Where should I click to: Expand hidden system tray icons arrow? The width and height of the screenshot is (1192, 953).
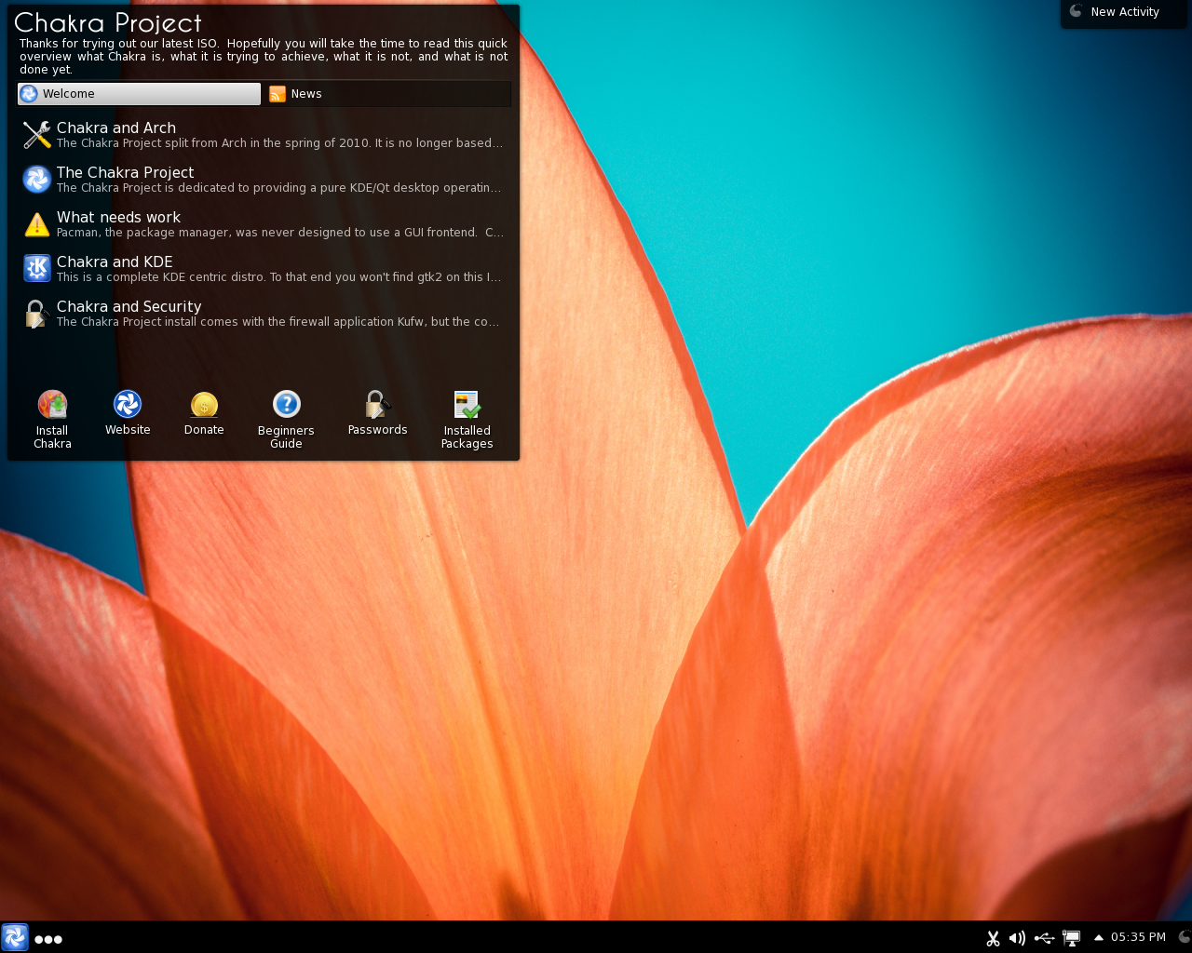[1098, 938]
